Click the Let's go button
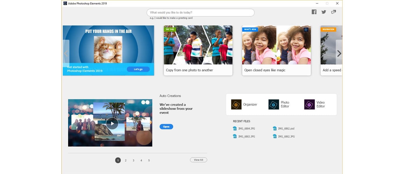404x174 pixels. (x=138, y=69)
